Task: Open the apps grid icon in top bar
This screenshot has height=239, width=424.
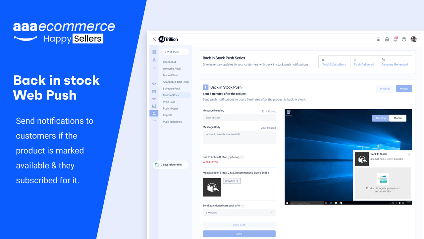Action: click(378, 39)
